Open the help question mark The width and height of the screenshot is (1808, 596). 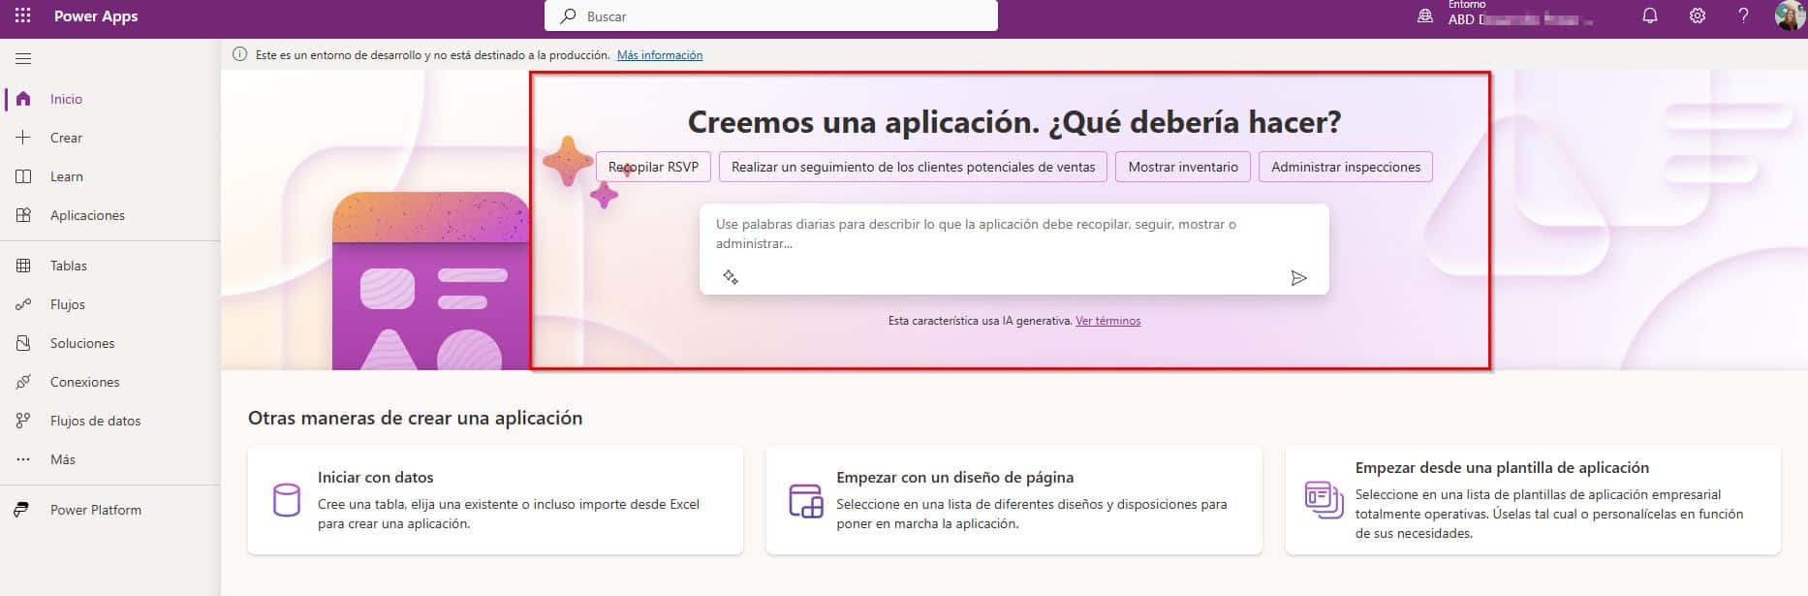(1743, 16)
